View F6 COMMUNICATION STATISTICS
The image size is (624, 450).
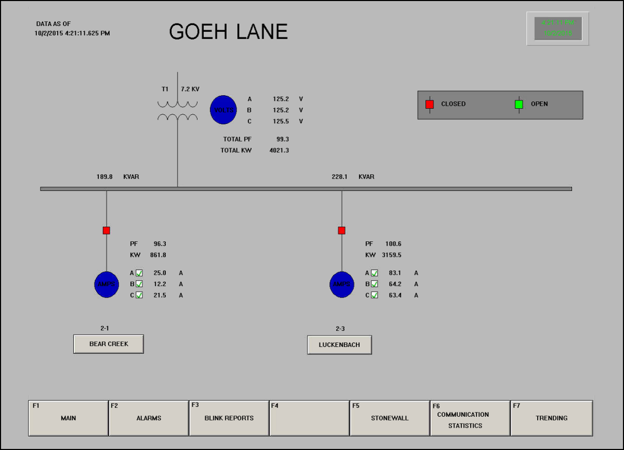(470, 418)
